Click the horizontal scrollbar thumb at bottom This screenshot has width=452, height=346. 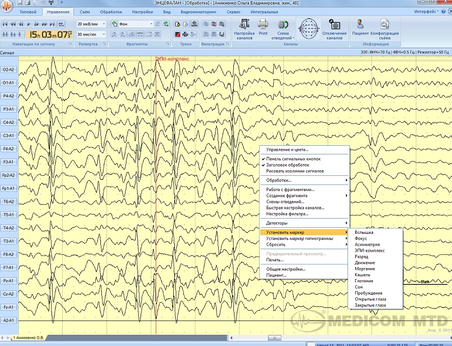(275, 338)
